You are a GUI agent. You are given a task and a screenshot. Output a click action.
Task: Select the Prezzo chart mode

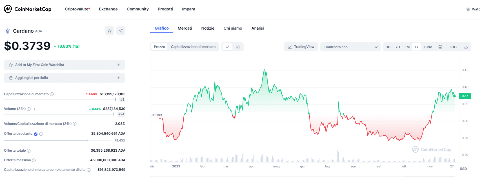(159, 47)
